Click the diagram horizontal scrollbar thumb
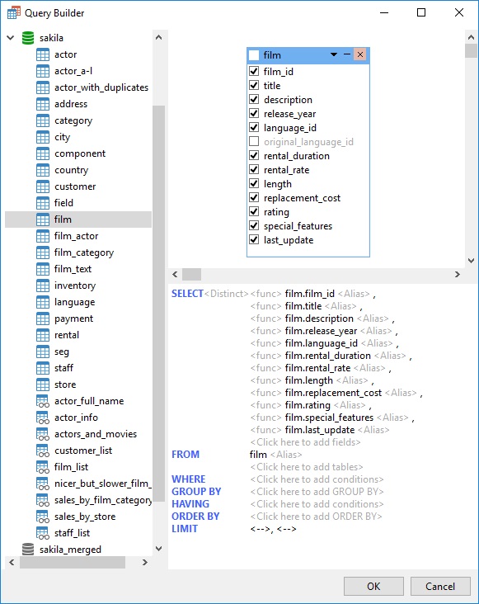Viewport: 479px width, 604px height. [x=191, y=274]
